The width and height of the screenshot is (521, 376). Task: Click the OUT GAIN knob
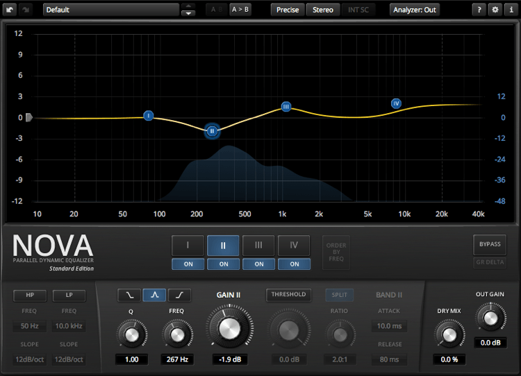[x=490, y=318]
